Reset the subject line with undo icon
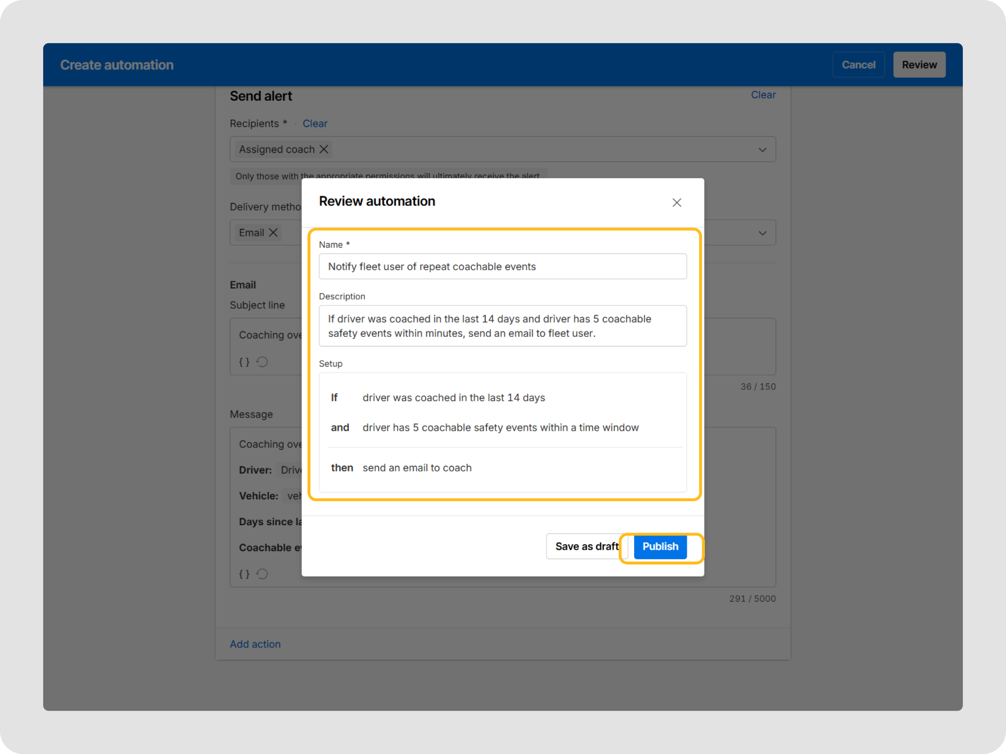This screenshot has width=1006, height=754. pos(262,362)
